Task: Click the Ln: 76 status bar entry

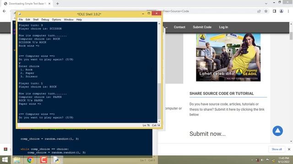Action: tap(146, 125)
